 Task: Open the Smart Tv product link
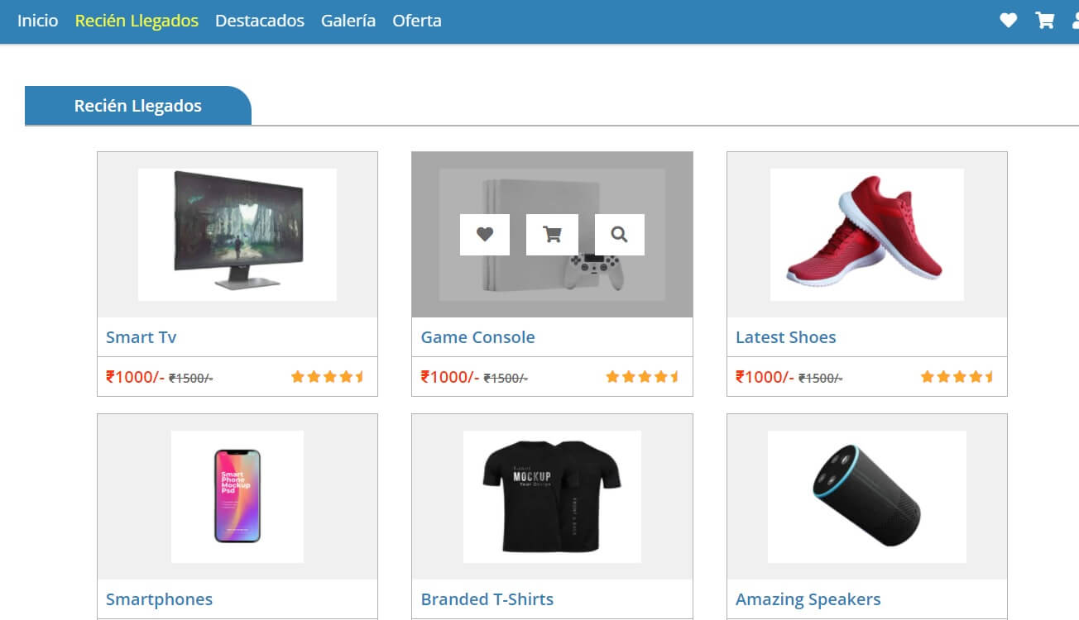tap(141, 337)
